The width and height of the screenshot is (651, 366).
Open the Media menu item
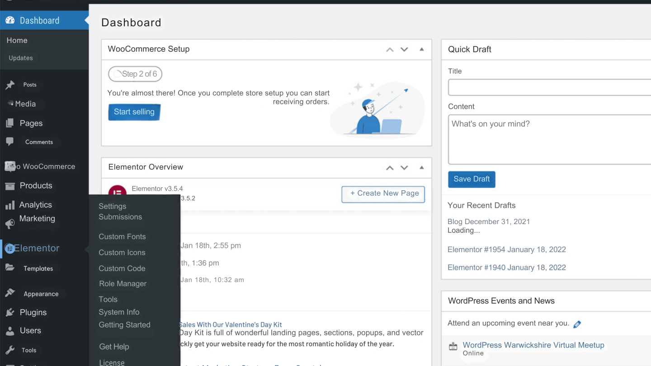(25, 104)
